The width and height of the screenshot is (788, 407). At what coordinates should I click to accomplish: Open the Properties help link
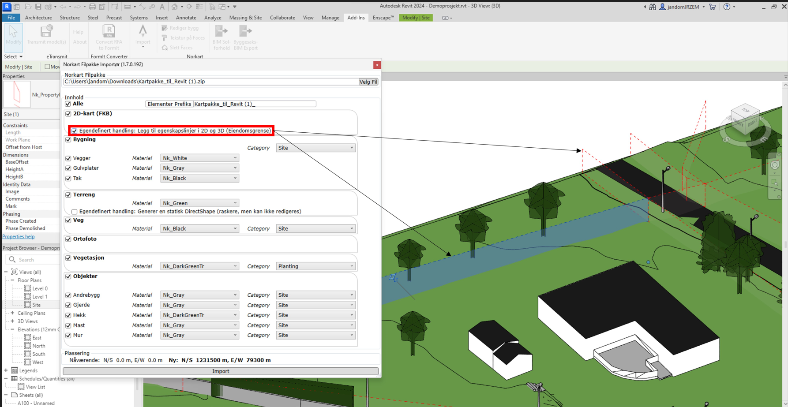pos(19,237)
